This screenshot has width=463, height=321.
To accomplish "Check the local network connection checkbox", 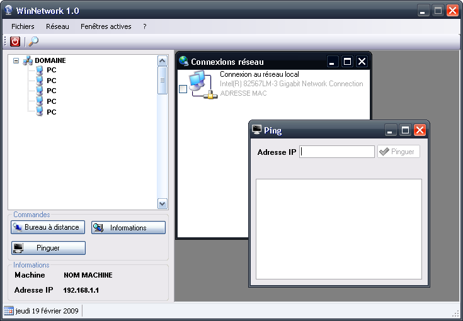I will click(183, 89).
